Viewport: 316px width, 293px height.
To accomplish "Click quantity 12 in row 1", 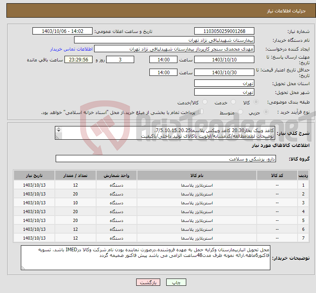I will [x=75, y=185].
